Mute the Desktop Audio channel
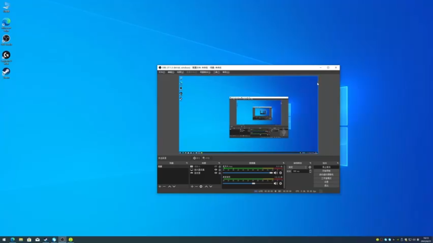433x243 pixels. click(275, 184)
